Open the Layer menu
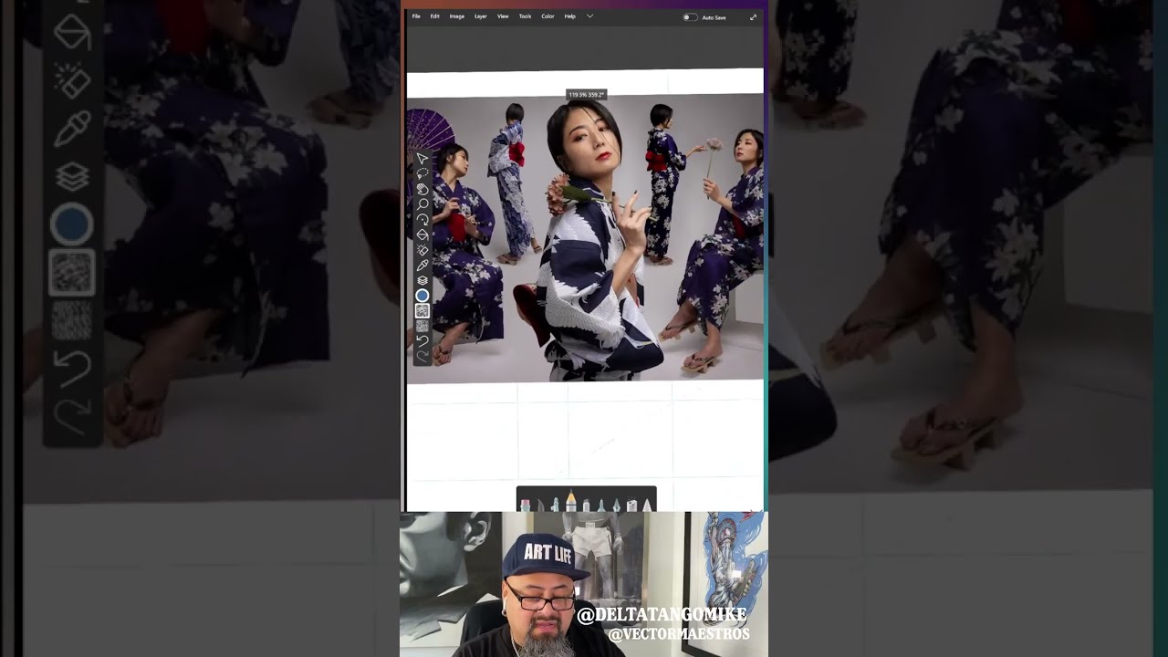Image resolution: width=1168 pixels, height=657 pixels. click(480, 16)
